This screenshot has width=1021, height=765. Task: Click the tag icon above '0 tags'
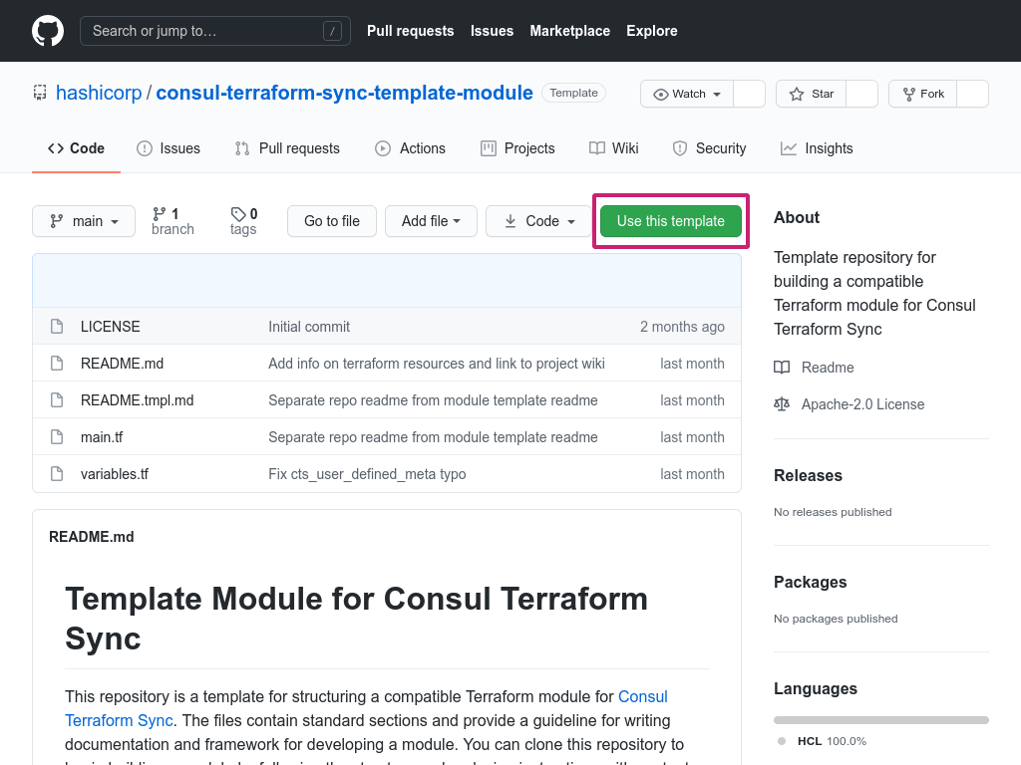point(238,213)
